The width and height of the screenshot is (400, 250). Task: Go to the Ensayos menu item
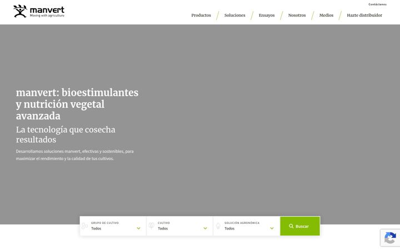[x=267, y=16]
